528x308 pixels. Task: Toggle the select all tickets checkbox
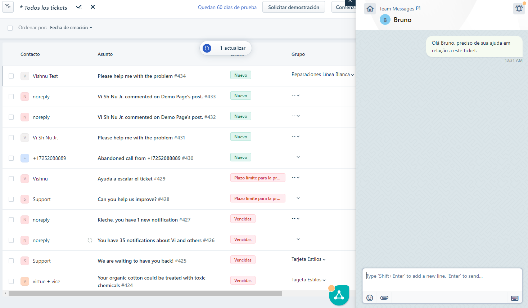(x=10, y=28)
